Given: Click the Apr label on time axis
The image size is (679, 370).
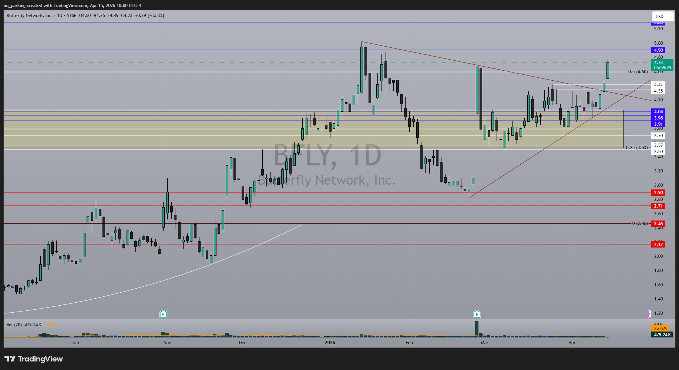Looking at the screenshot, I should click(x=572, y=343).
